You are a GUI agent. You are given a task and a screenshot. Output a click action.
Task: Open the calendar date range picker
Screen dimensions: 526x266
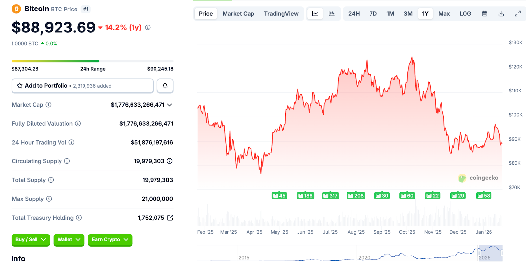[x=484, y=14]
